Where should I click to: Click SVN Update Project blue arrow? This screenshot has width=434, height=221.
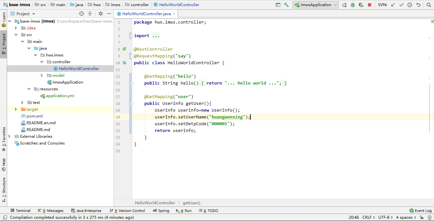[x=393, y=5]
